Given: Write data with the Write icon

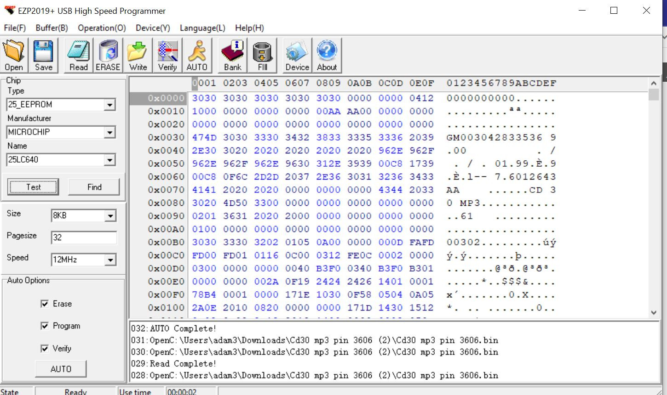Looking at the screenshot, I should [138, 55].
